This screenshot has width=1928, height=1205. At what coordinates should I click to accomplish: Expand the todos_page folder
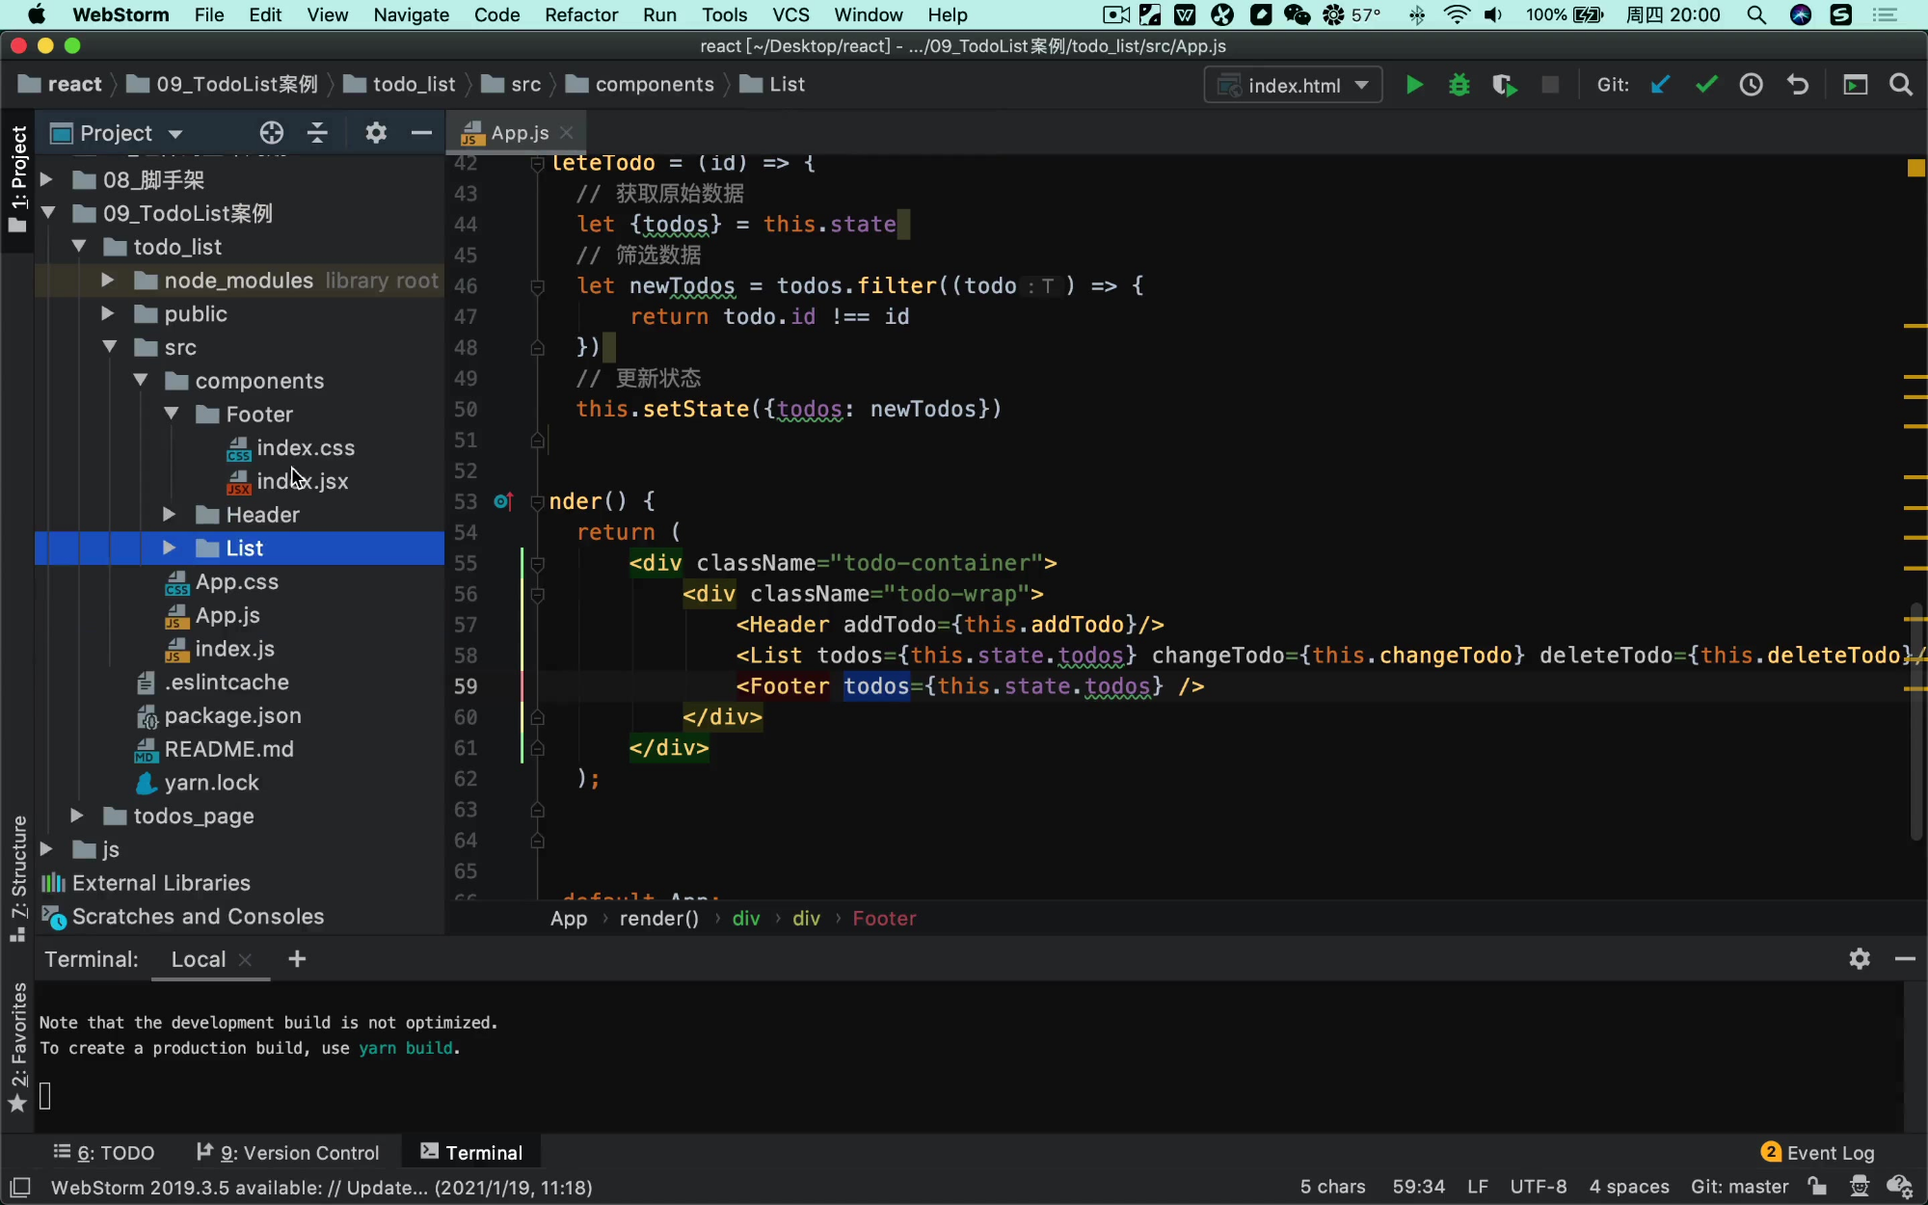click(76, 816)
